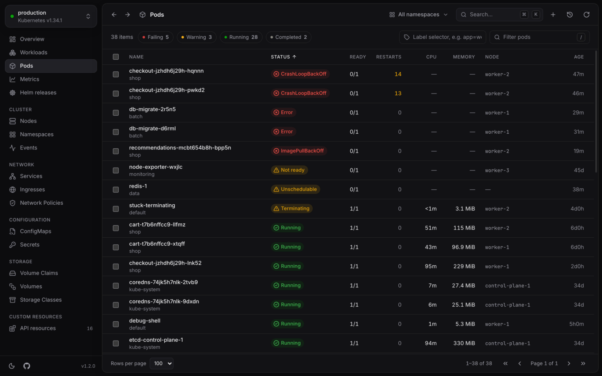
Task: Check the stuck-terminating pod row
Action: click(116, 209)
